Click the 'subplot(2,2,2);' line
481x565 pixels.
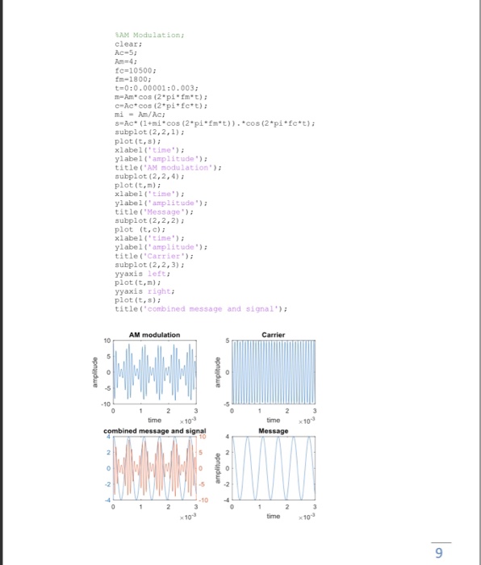149,220
